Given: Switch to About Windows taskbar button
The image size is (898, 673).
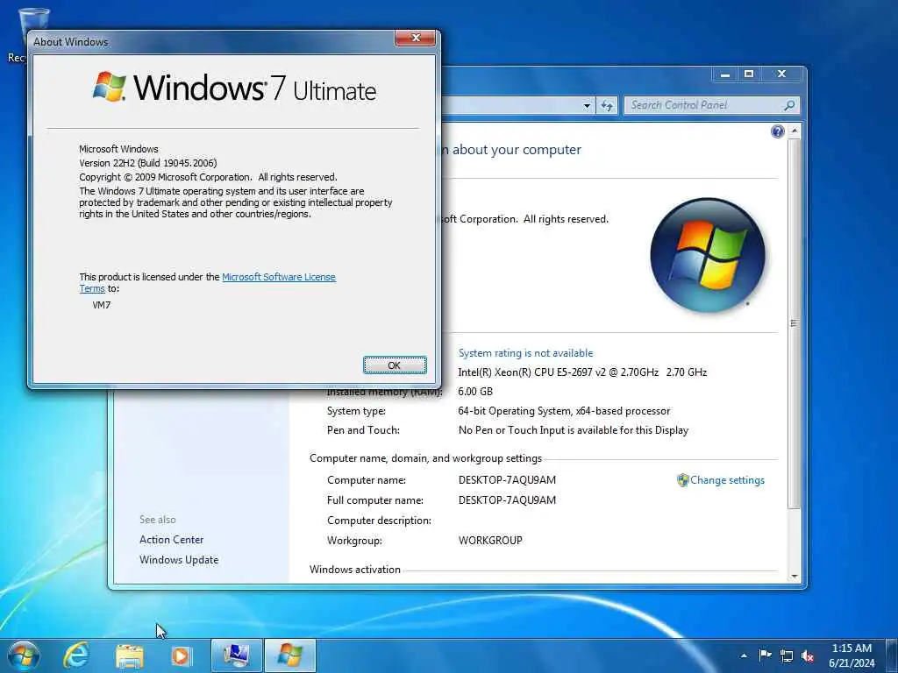Looking at the screenshot, I should 290,655.
